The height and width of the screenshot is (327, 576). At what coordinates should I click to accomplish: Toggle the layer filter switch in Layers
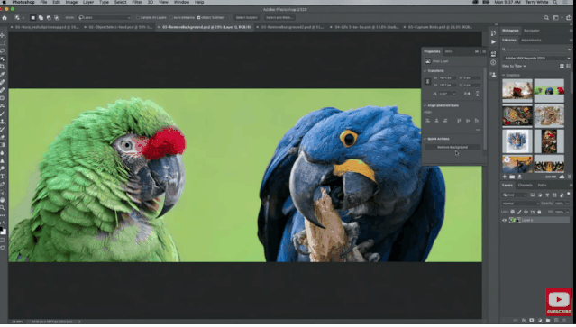tap(569, 195)
